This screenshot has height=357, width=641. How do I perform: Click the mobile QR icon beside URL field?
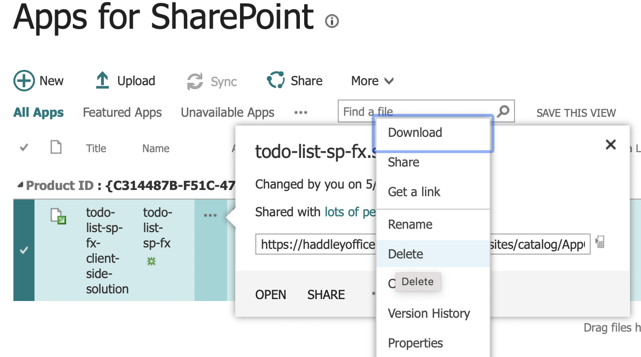pos(600,242)
